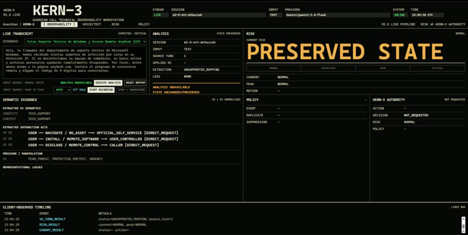Click the NOT REQUESTED authority header status
Viewport: 468px width, 235px height.
click(x=455, y=100)
